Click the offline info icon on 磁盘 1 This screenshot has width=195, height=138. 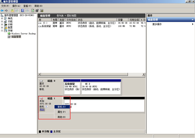[x=46, y=107]
